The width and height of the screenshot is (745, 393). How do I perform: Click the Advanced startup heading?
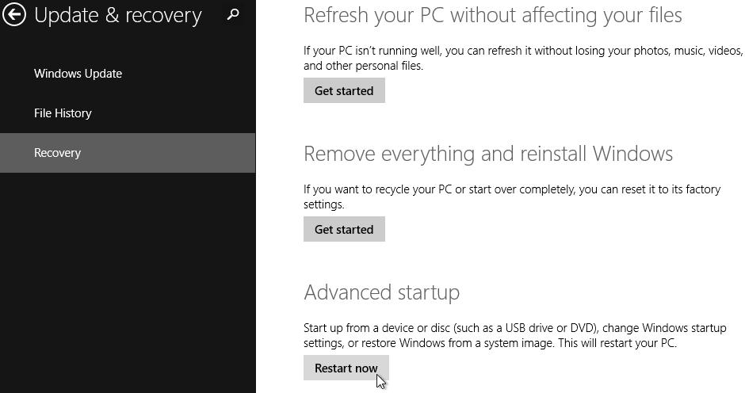(381, 292)
